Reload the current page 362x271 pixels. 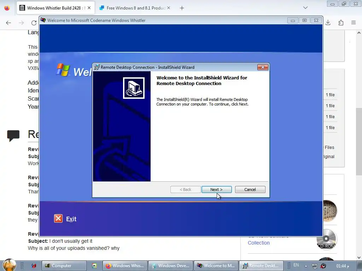click(x=34, y=23)
